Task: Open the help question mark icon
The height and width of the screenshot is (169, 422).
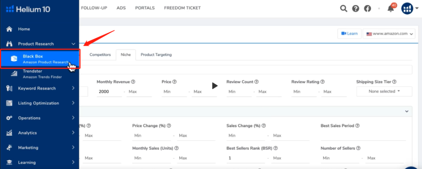Action: (356, 9)
